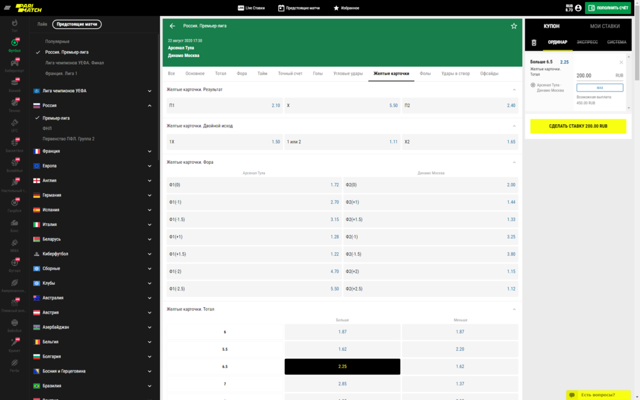Open the Пляжный волейбол section
640x400 pixels.
tap(15, 305)
